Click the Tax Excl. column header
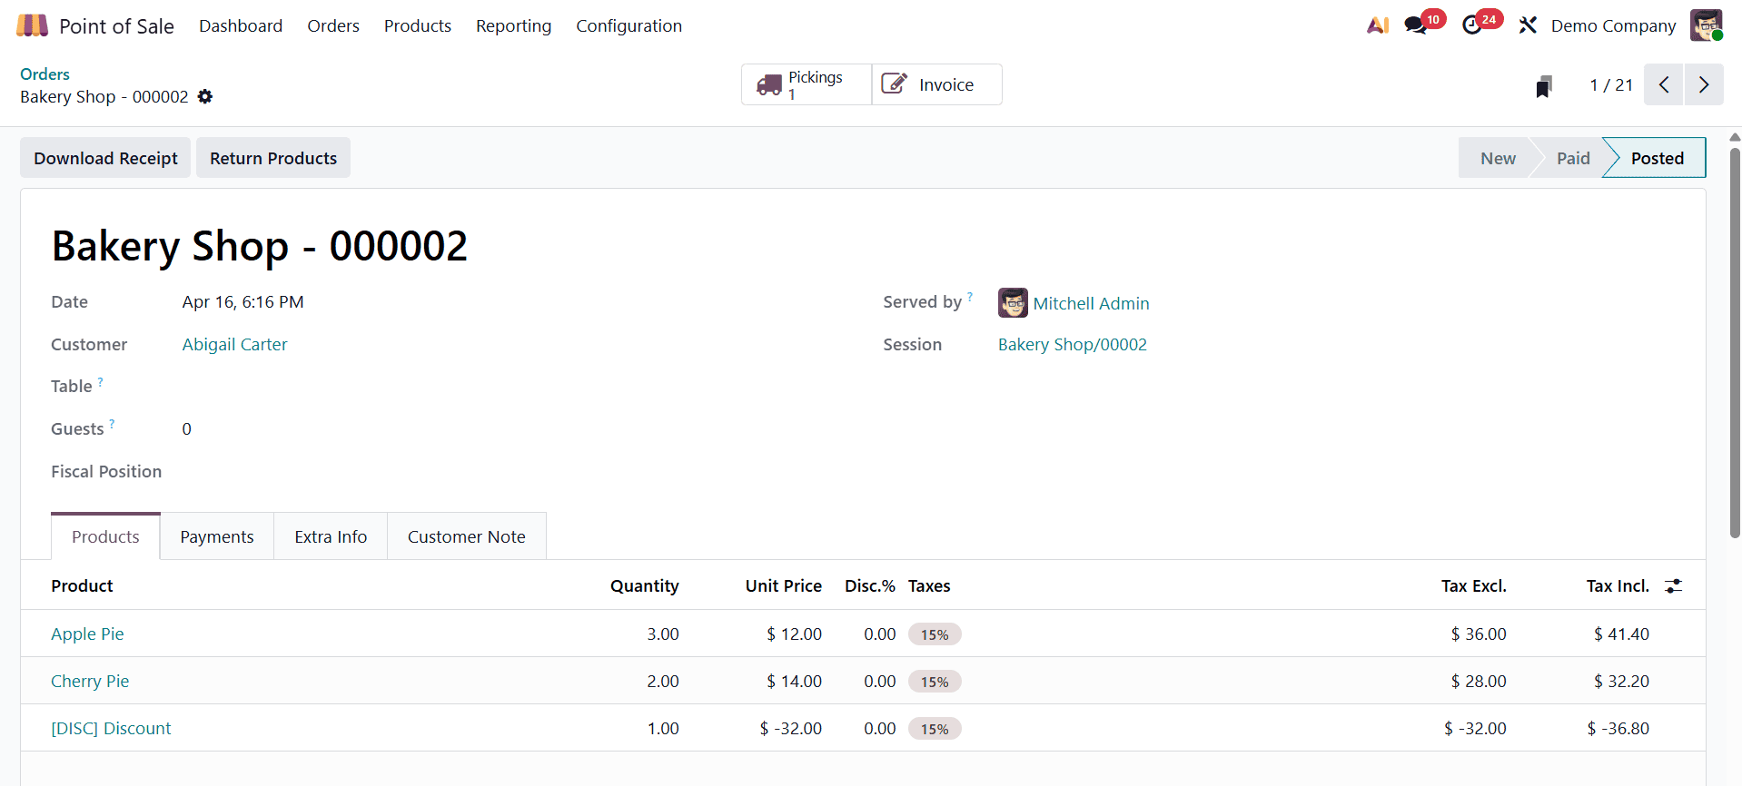The height and width of the screenshot is (786, 1742). point(1473,585)
